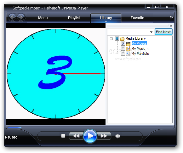Close the library side panel
183x153 pixels.
pyautogui.click(x=171, y=25)
